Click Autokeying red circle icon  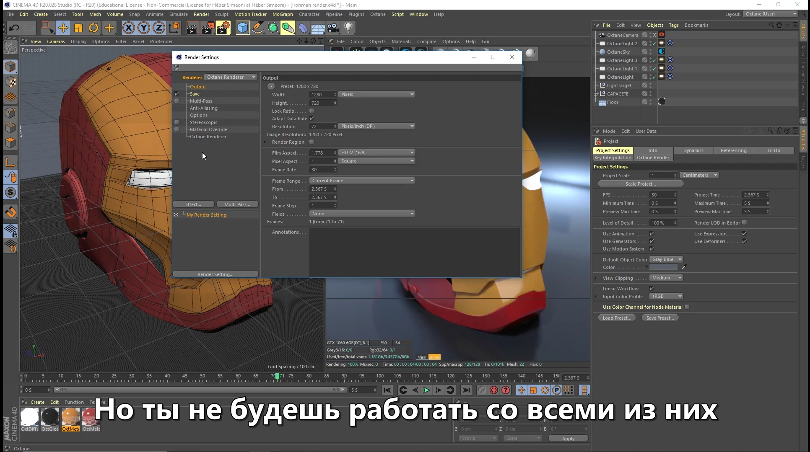click(494, 390)
